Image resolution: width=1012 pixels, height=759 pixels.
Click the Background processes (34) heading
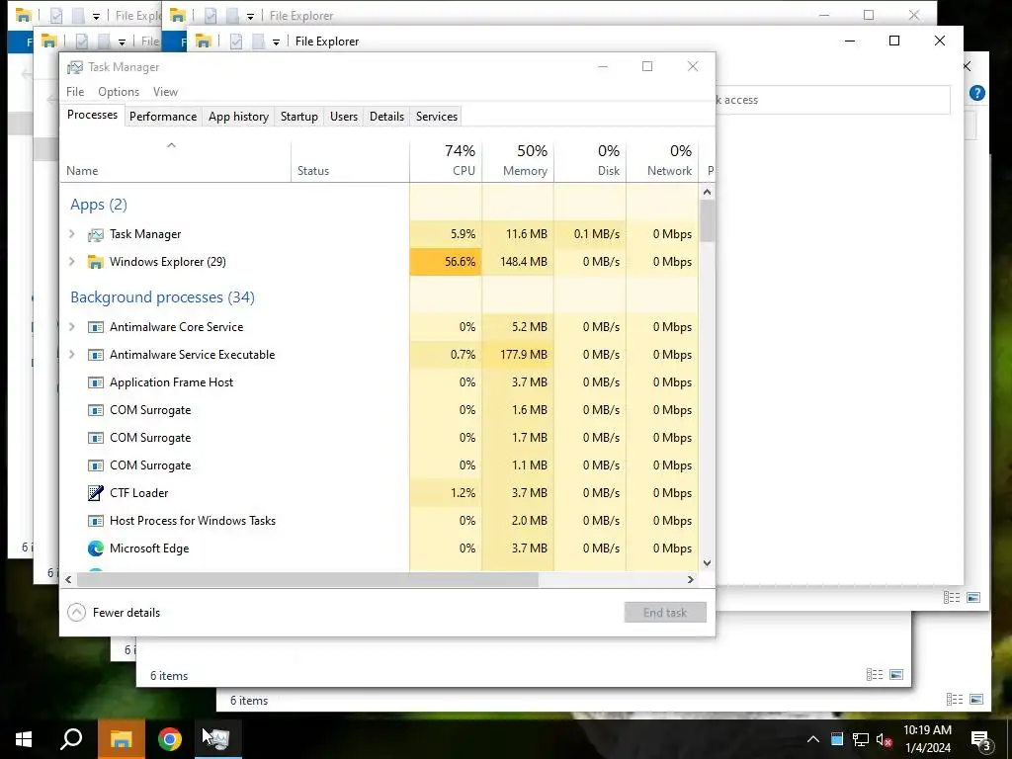click(162, 297)
